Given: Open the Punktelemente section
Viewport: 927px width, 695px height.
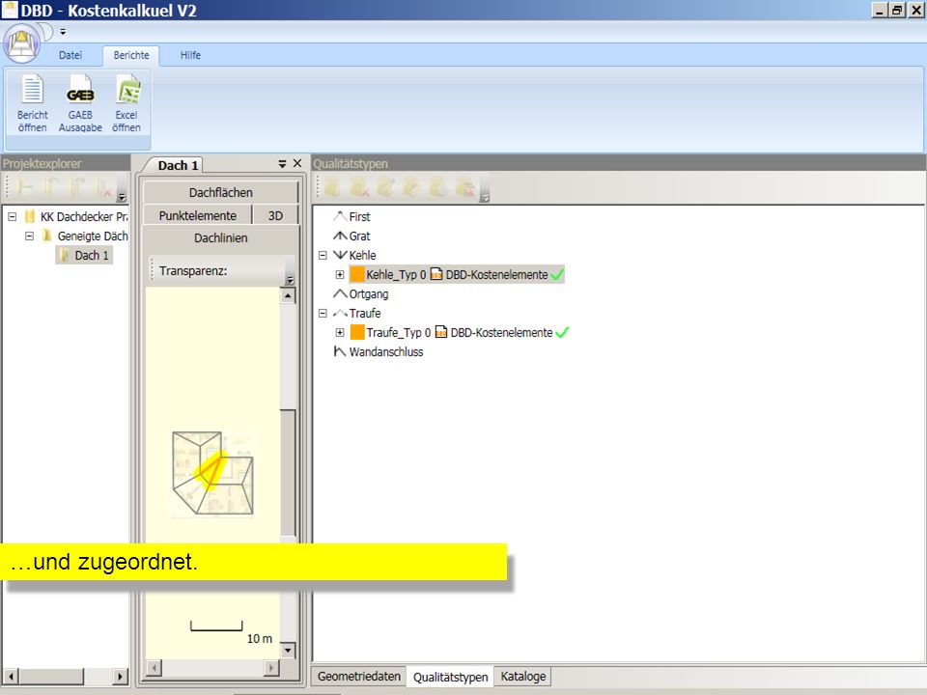Looking at the screenshot, I should 197,215.
